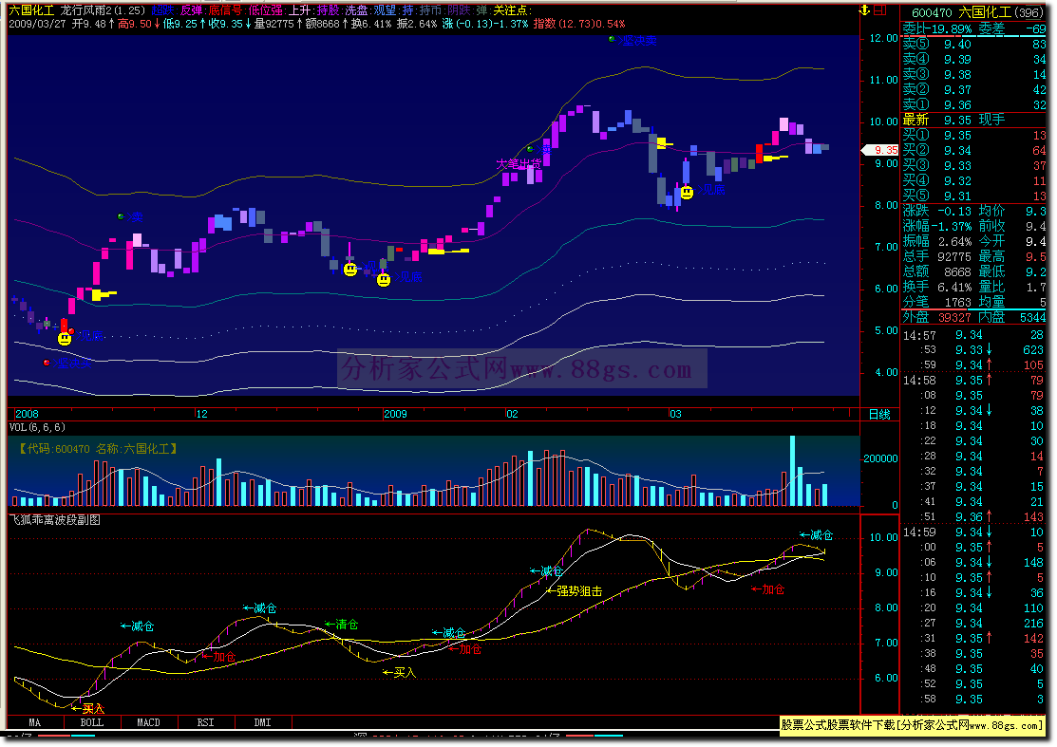Select the 卖① 9.36 order book row
The height and width of the screenshot is (747, 1057).
pyautogui.click(x=974, y=105)
